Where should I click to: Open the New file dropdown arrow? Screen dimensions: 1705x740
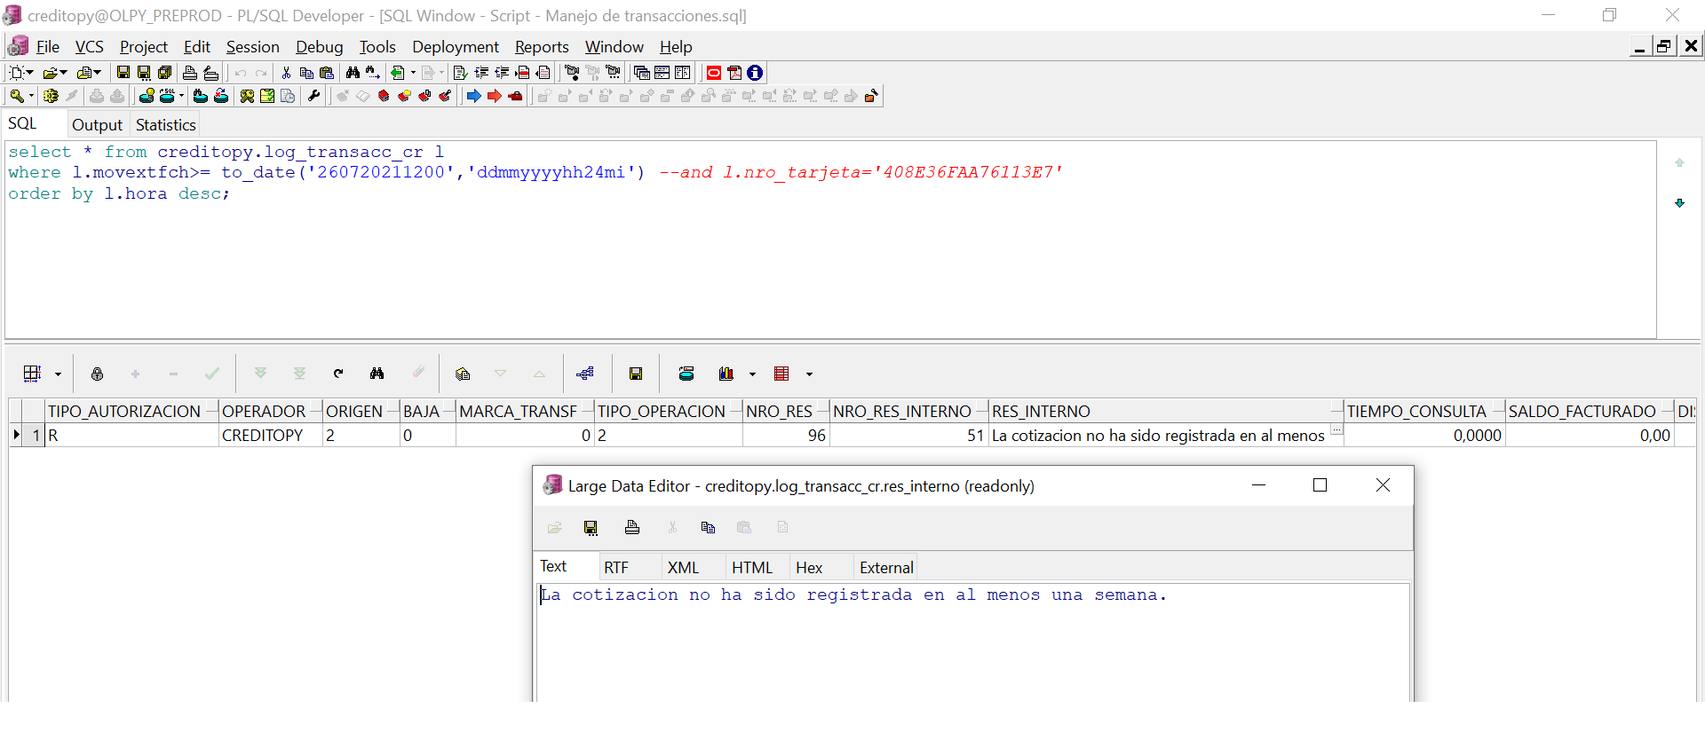(x=30, y=73)
